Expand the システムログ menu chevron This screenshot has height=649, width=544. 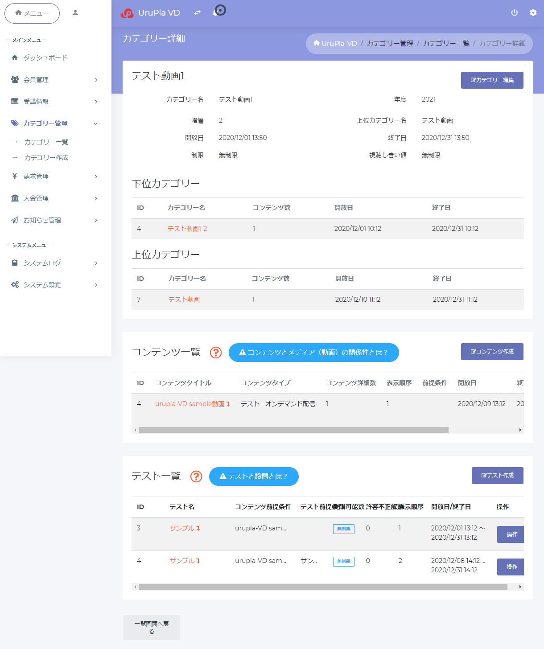coord(96,263)
